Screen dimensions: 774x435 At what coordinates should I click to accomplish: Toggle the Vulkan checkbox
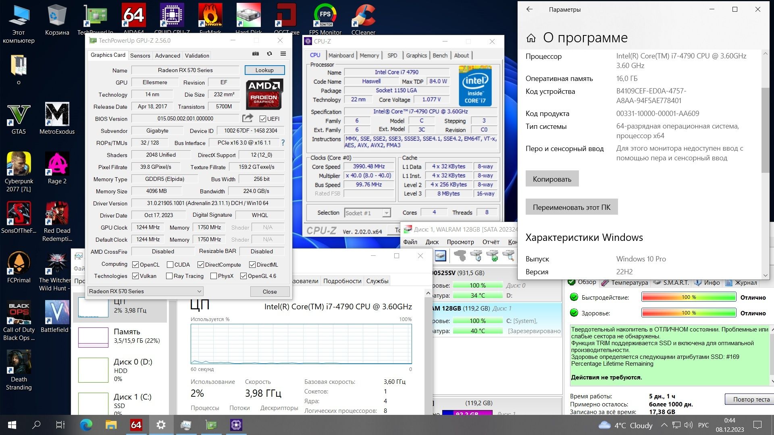pyautogui.click(x=135, y=276)
